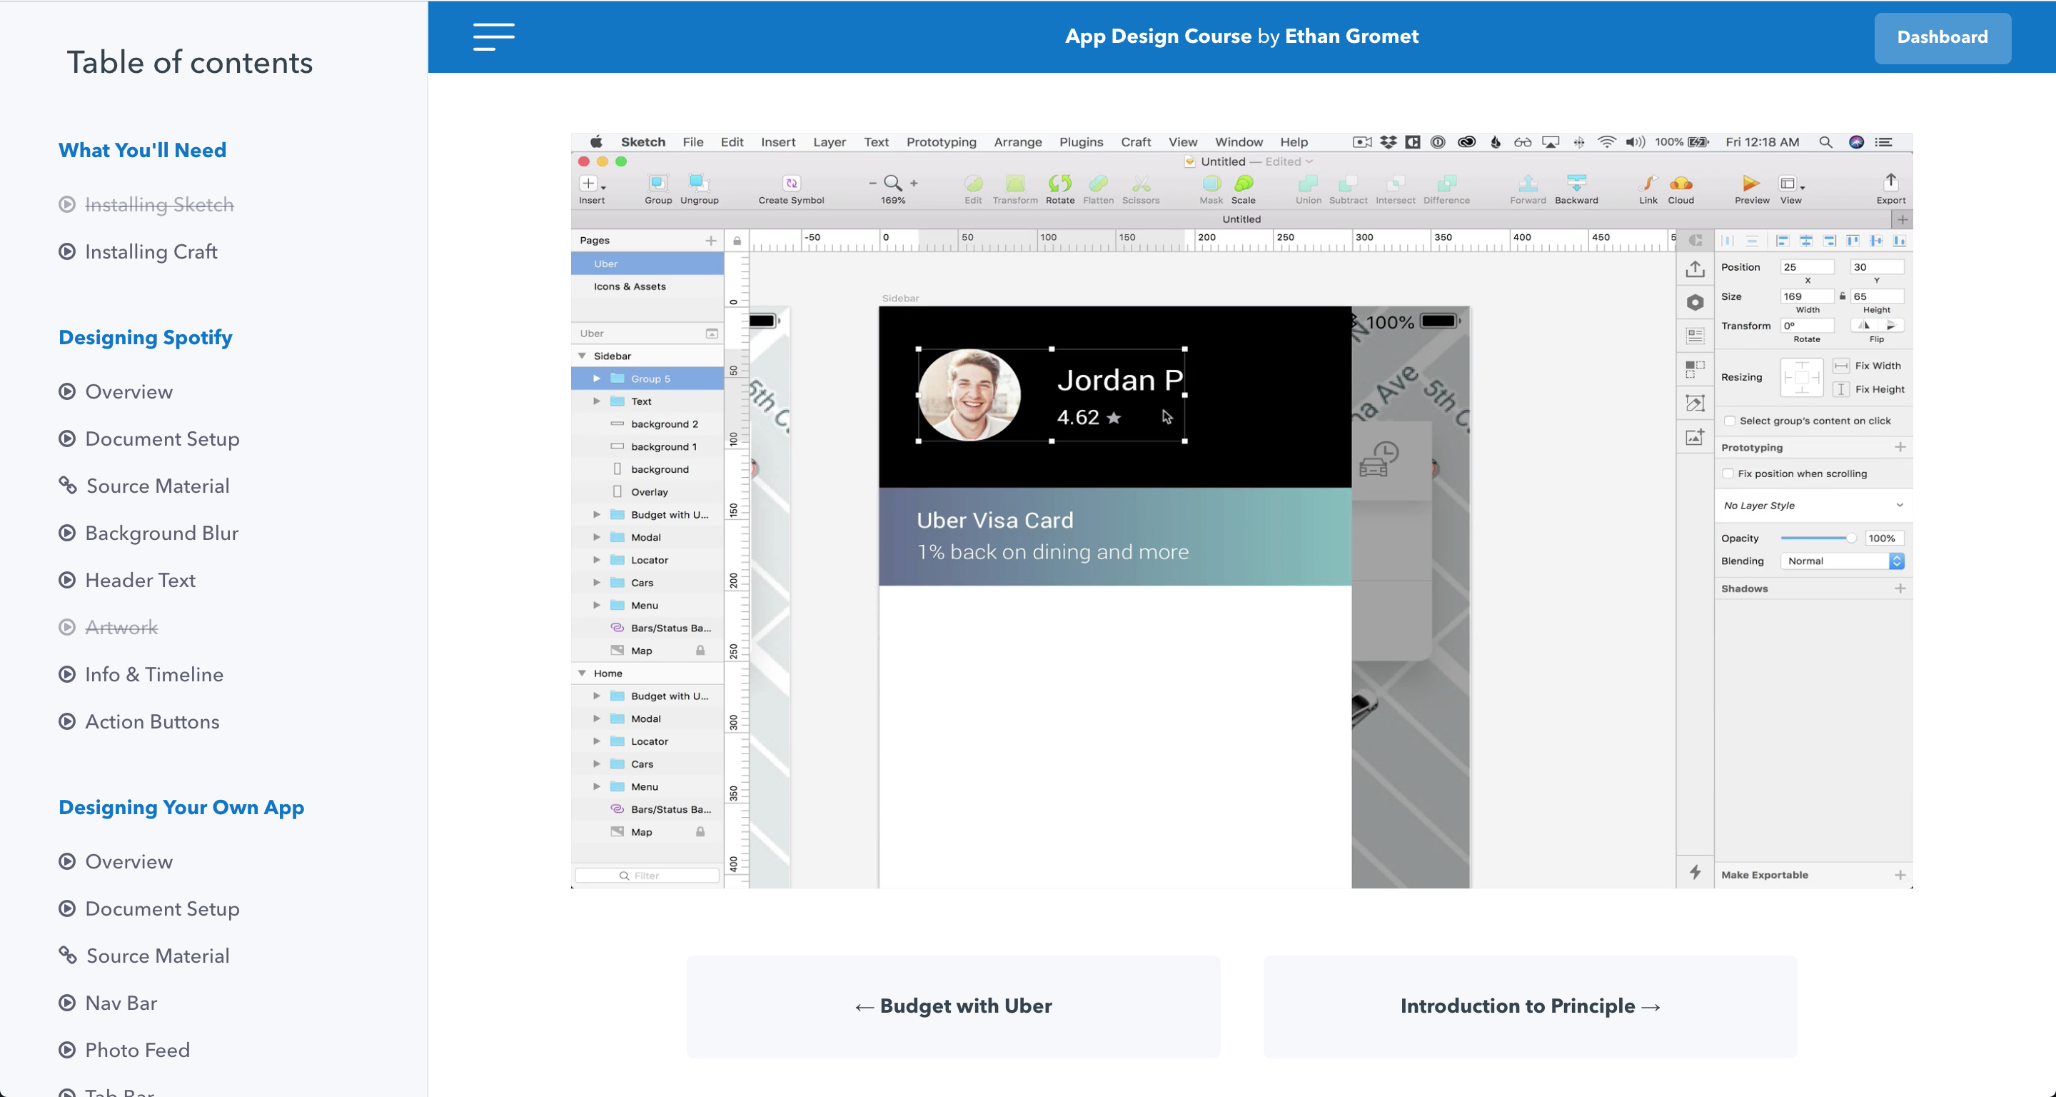
Task: Open the Plugins menu
Action: 1080,142
